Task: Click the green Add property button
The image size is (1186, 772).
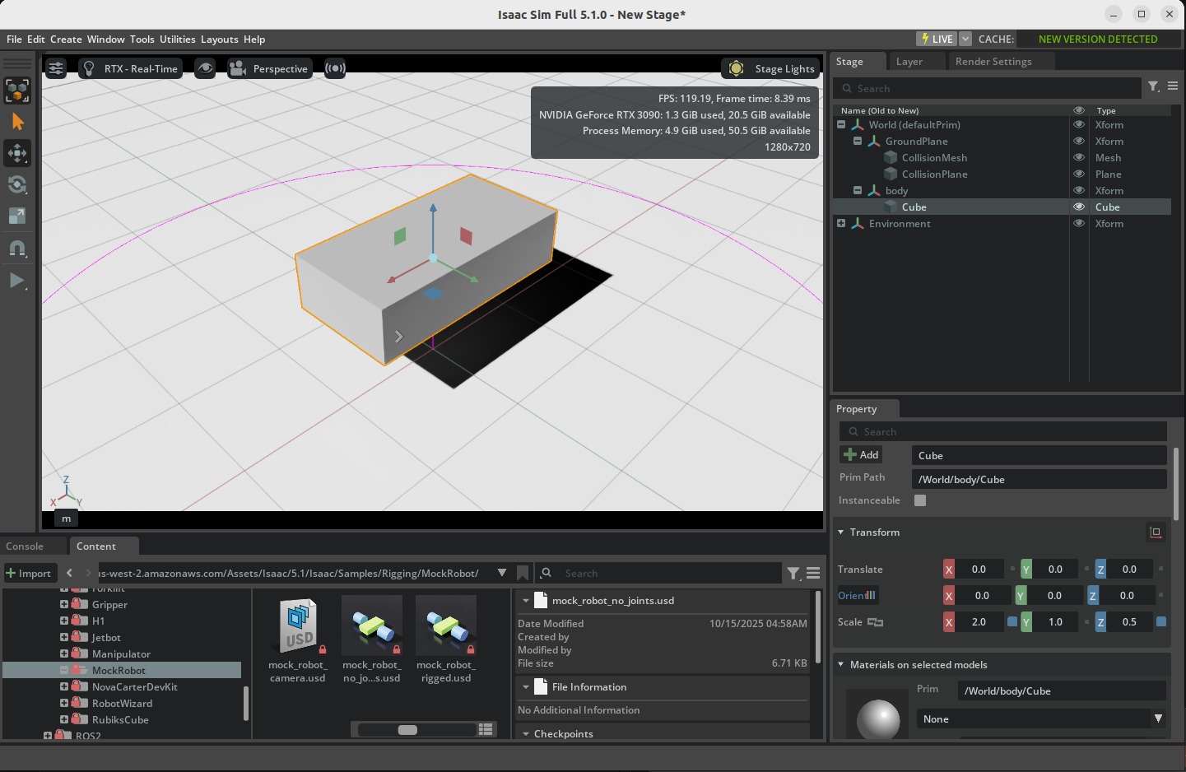Action: tap(860, 454)
